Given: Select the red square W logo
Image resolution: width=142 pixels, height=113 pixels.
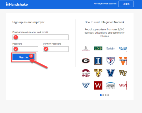Looking at the screenshot, I should pos(98,85).
